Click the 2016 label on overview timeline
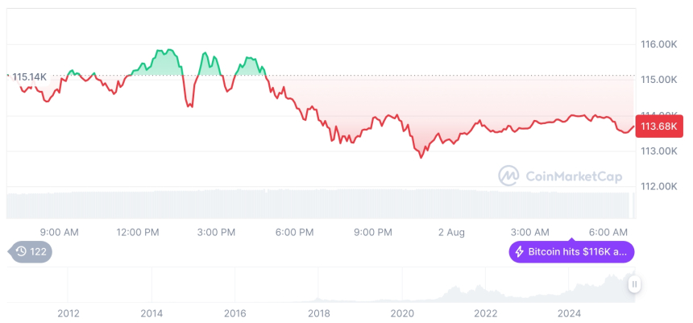 click(x=234, y=313)
